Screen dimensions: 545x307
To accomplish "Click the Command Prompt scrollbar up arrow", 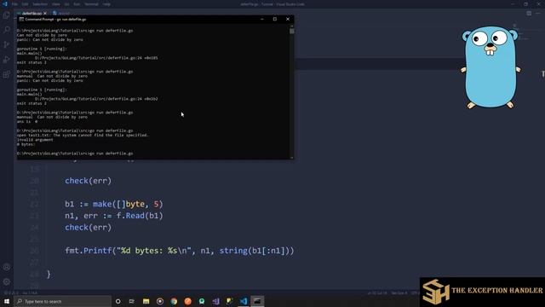I will [292, 26].
